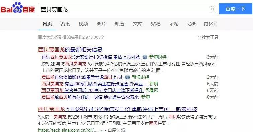Click Sina Finance icon beside second news
Viewport: 253px width, 132px height.
tap(128, 77)
